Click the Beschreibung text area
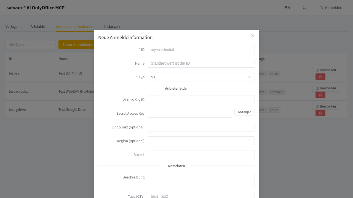This screenshot has width=353, height=198. 201,180
